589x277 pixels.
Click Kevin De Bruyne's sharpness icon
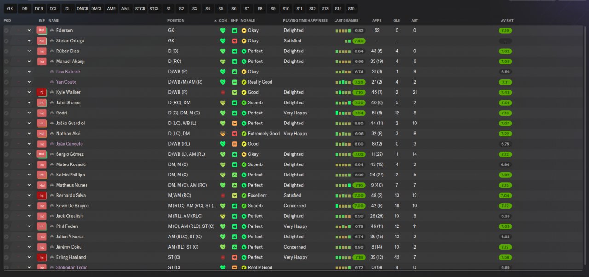coord(234,206)
